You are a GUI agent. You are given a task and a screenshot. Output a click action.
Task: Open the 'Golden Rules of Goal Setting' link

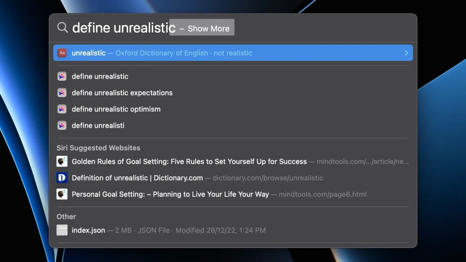click(189, 161)
